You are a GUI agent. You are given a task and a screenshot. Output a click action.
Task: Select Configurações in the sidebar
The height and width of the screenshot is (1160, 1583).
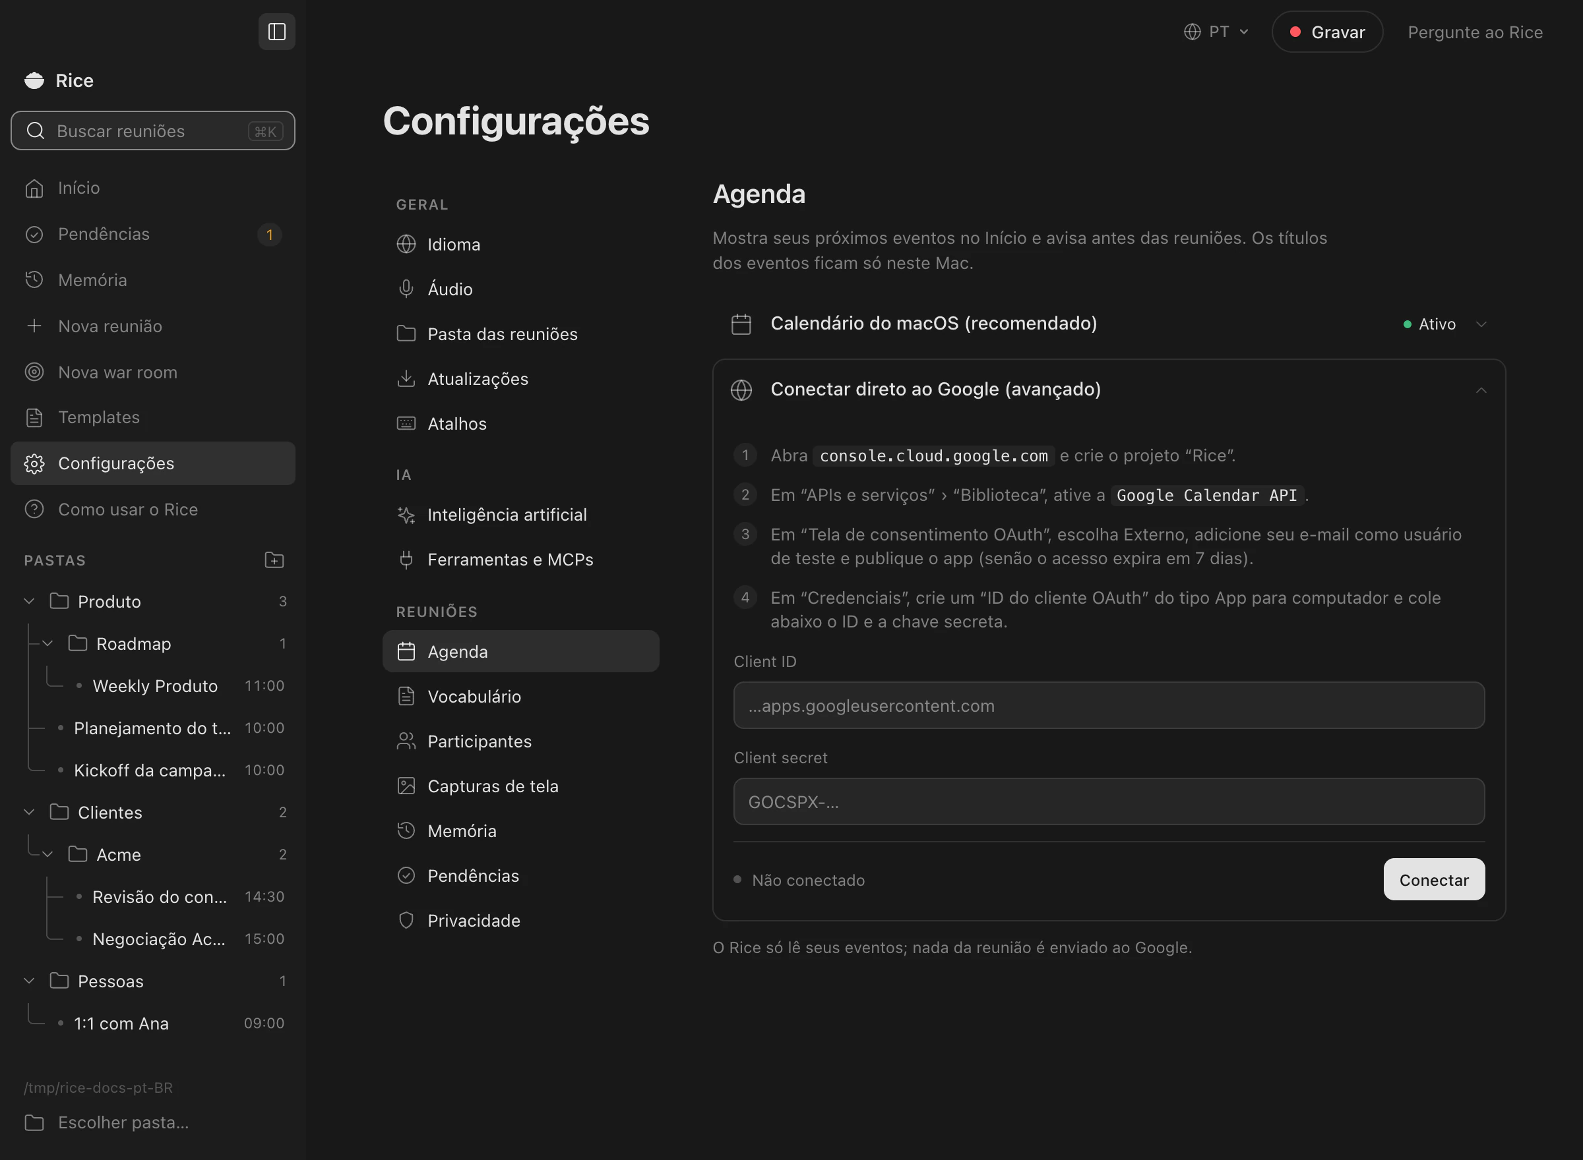coord(153,463)
